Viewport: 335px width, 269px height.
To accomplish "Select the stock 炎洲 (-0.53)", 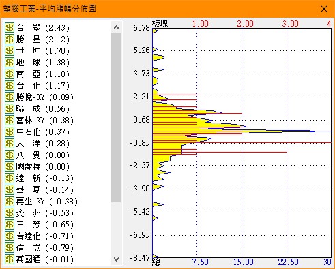I will [x=45, y=213].
